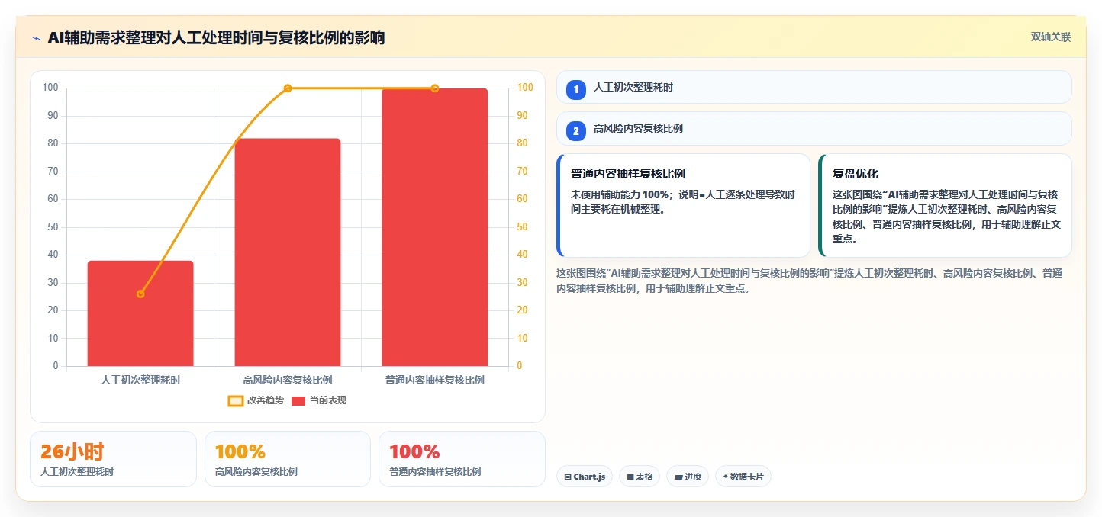Click the 进度 tag chip
Viewport: 1102px width, 517px height.
[x=688, y=477]
